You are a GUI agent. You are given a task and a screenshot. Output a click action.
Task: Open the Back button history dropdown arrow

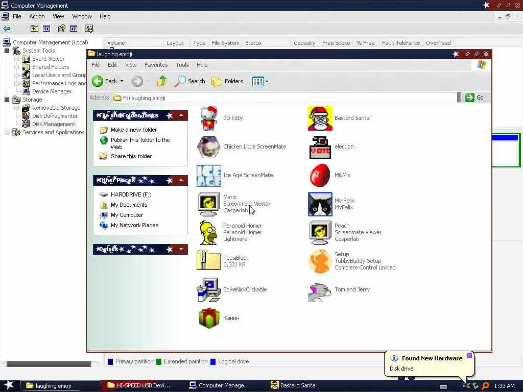pyautogui.click(x=122, y=81)
